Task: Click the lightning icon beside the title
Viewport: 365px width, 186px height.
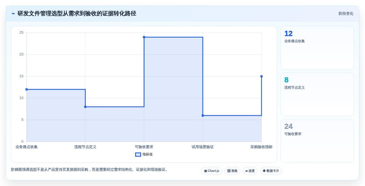Action: 13,14
